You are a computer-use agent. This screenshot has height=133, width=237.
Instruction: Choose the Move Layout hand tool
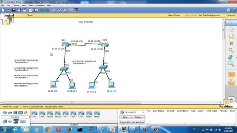pos(231,30)
